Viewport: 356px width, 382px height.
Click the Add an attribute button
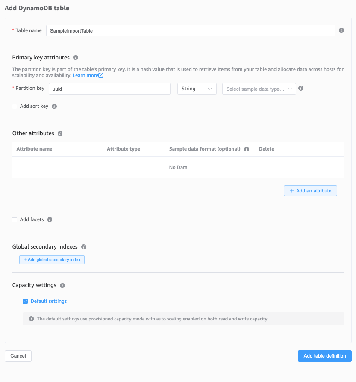click(x=310, y=191)
